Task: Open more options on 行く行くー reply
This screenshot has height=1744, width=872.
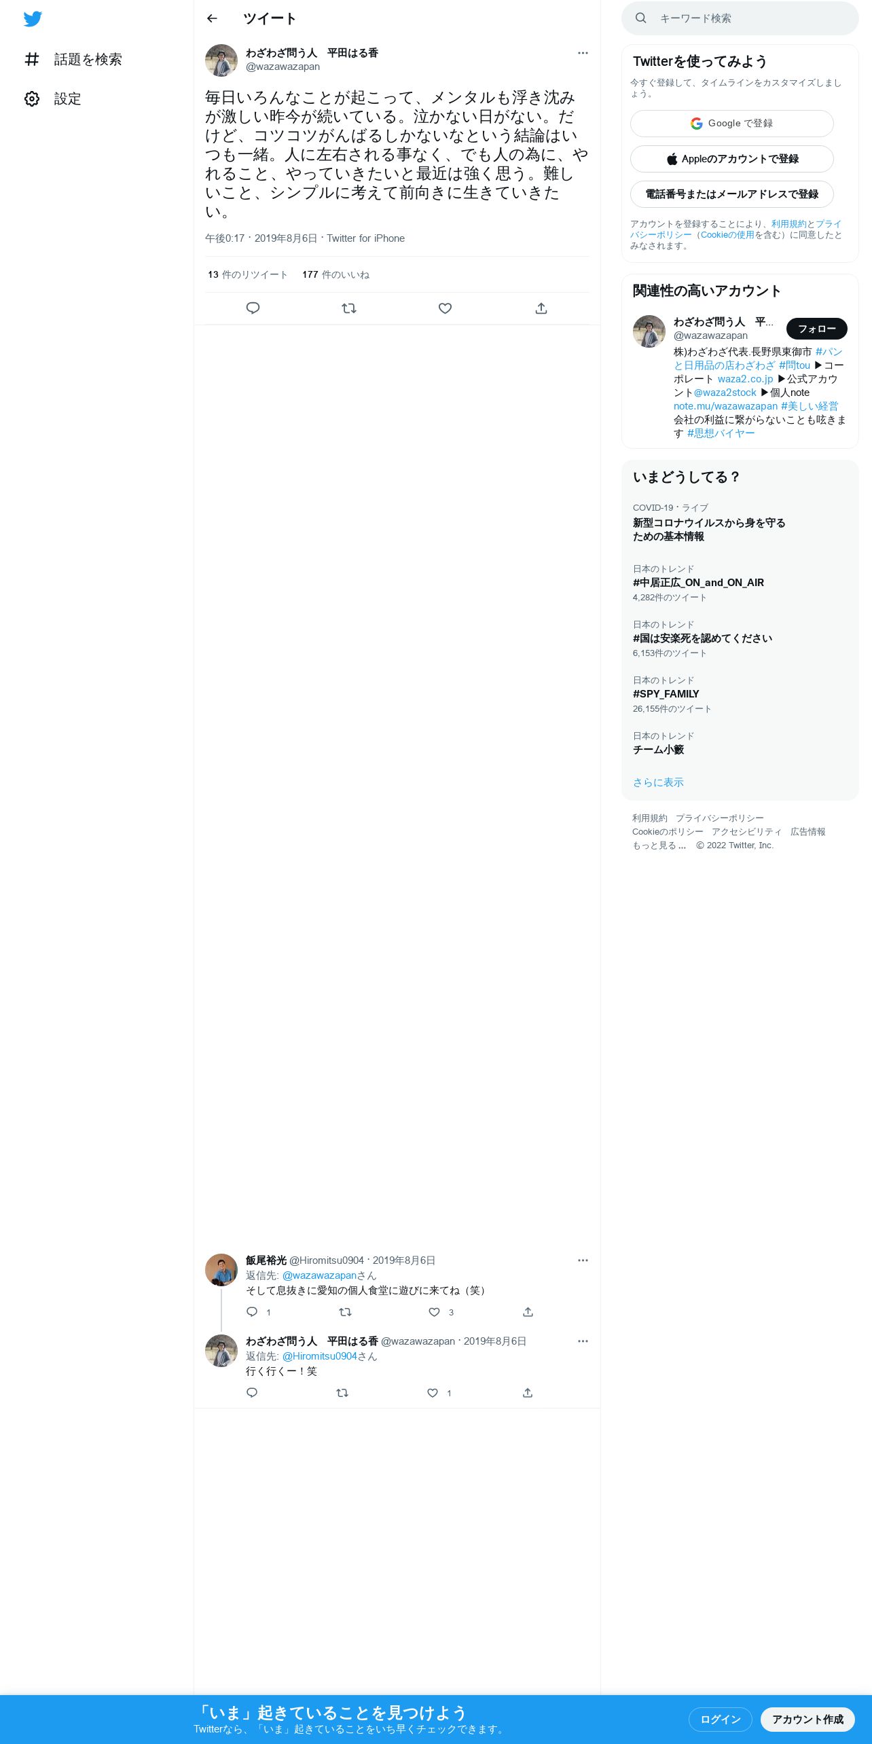Action: 583,1341
